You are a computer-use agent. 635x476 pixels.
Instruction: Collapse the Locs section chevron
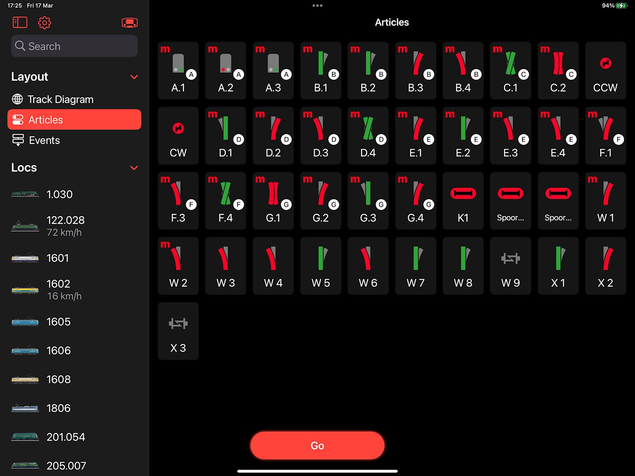[134, 167]
